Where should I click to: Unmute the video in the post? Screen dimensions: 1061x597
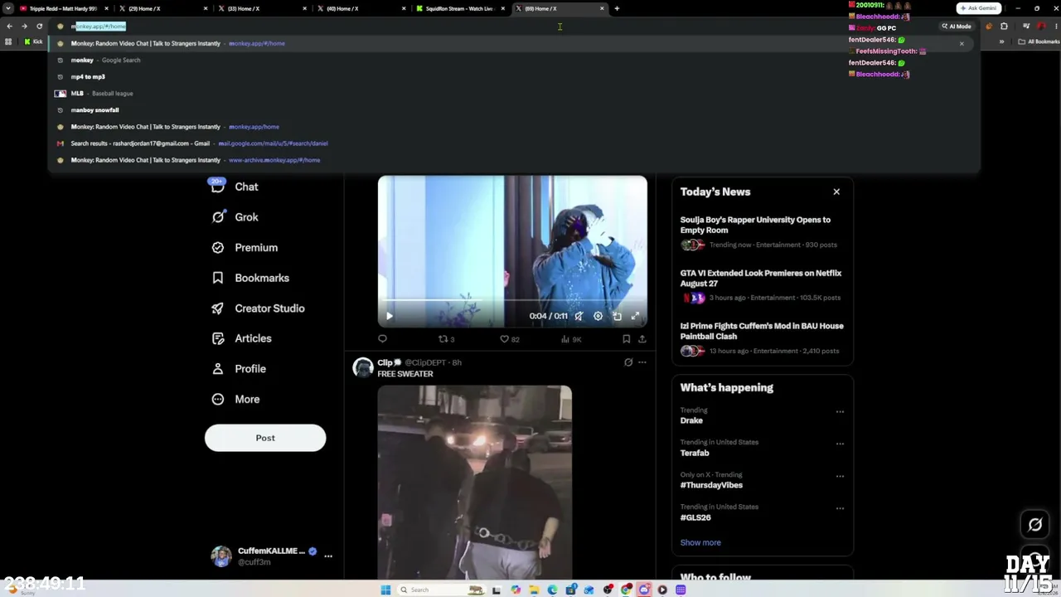point(579,316)
